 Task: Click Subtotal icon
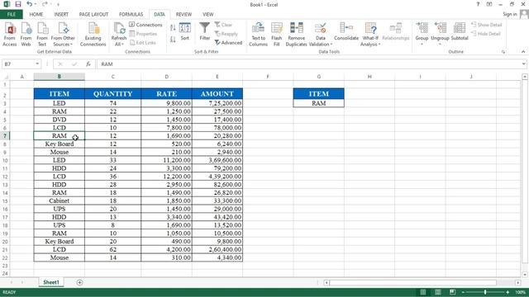point(460,31)
